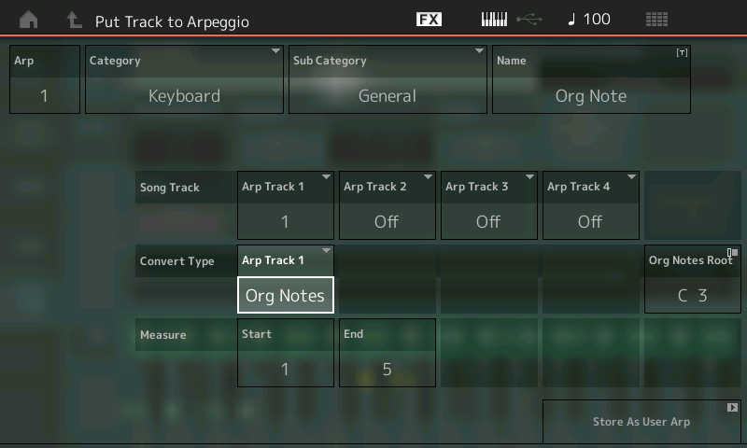The image size is (747, 448).
Task: Select the Org Notes Root value C 3
Action: pyautogui.click(x=692, y=295)
